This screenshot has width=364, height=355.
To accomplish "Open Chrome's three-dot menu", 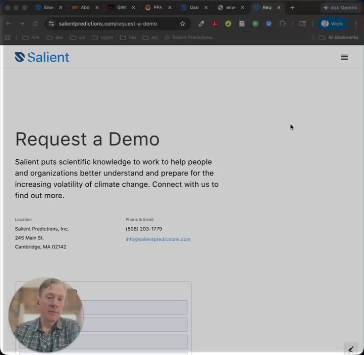I will point(356,24).
